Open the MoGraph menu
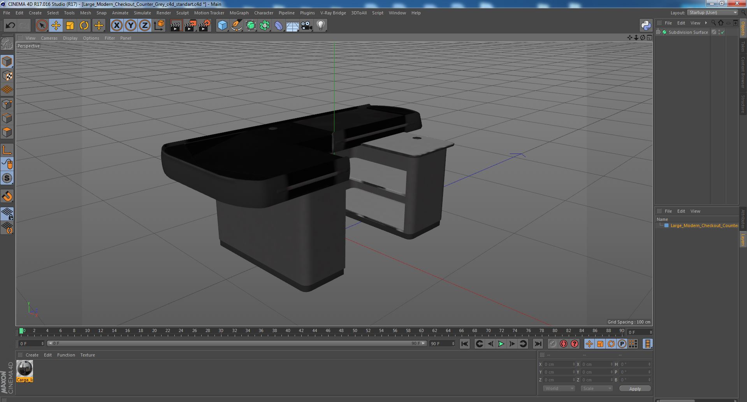Screen dimensions: 747x402 [239, 13]
